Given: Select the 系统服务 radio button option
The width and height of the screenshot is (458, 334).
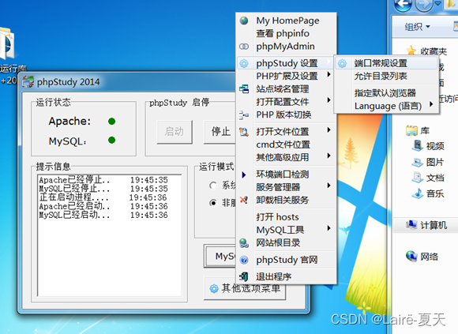Looking at the screenshot, I should click(213, 186).
